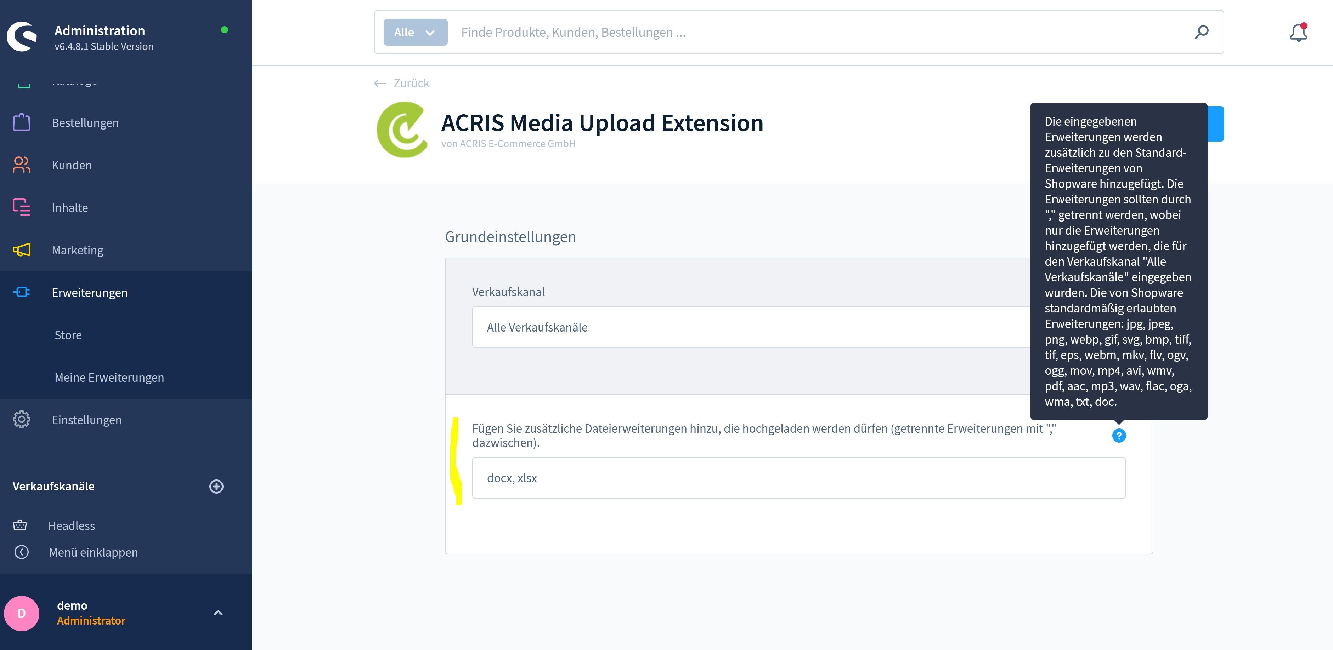
Task: Click the Verkaufskanäle section heading
Action: click(53, 486)
